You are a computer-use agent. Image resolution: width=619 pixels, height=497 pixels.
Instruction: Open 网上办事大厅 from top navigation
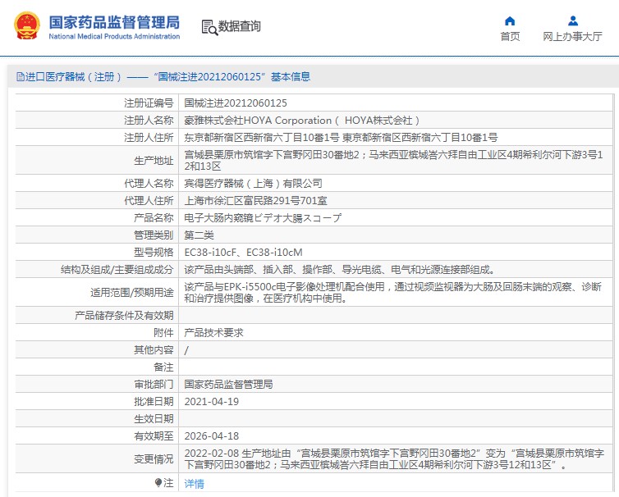[x=572, y=37]
